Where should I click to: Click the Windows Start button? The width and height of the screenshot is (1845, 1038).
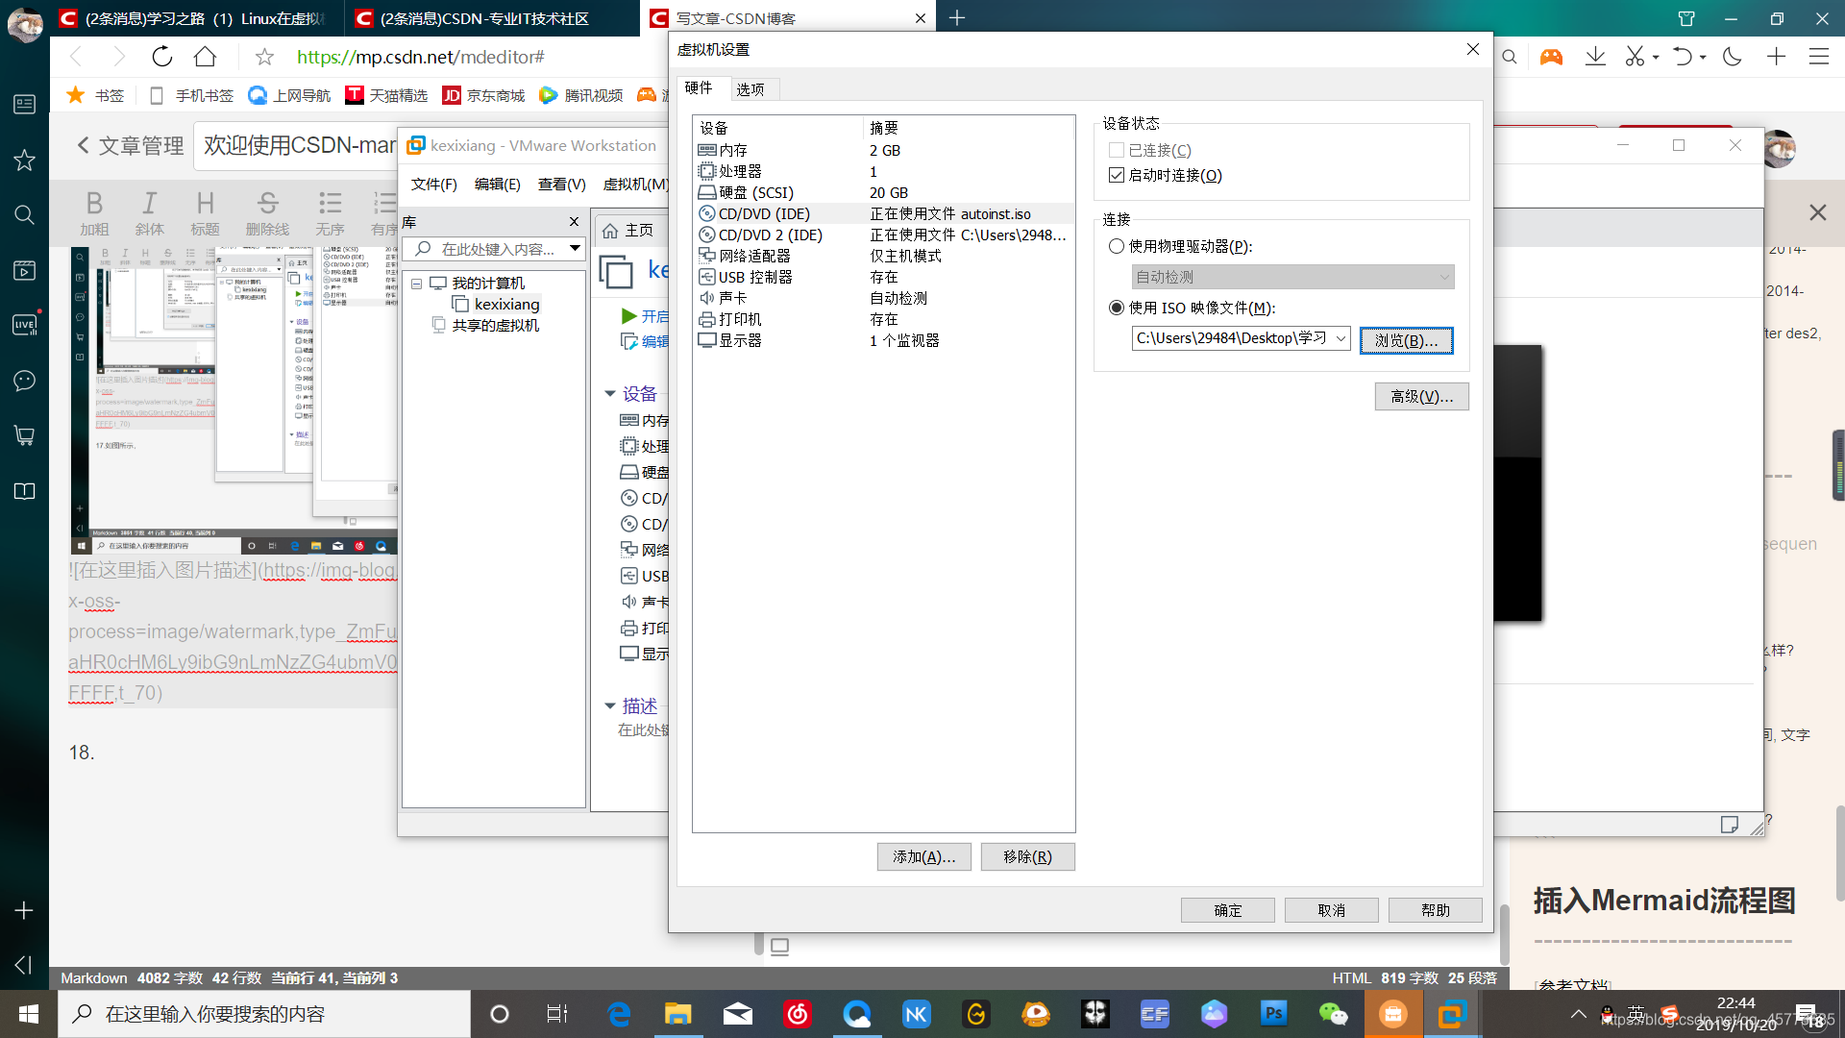29,1013
